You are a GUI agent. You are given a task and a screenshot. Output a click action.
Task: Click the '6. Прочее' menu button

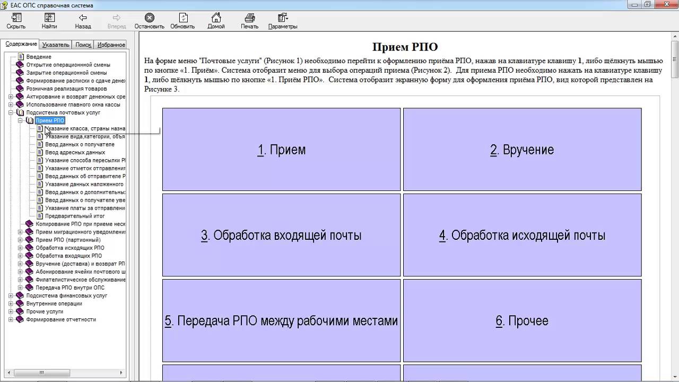[x=522, y=320]
